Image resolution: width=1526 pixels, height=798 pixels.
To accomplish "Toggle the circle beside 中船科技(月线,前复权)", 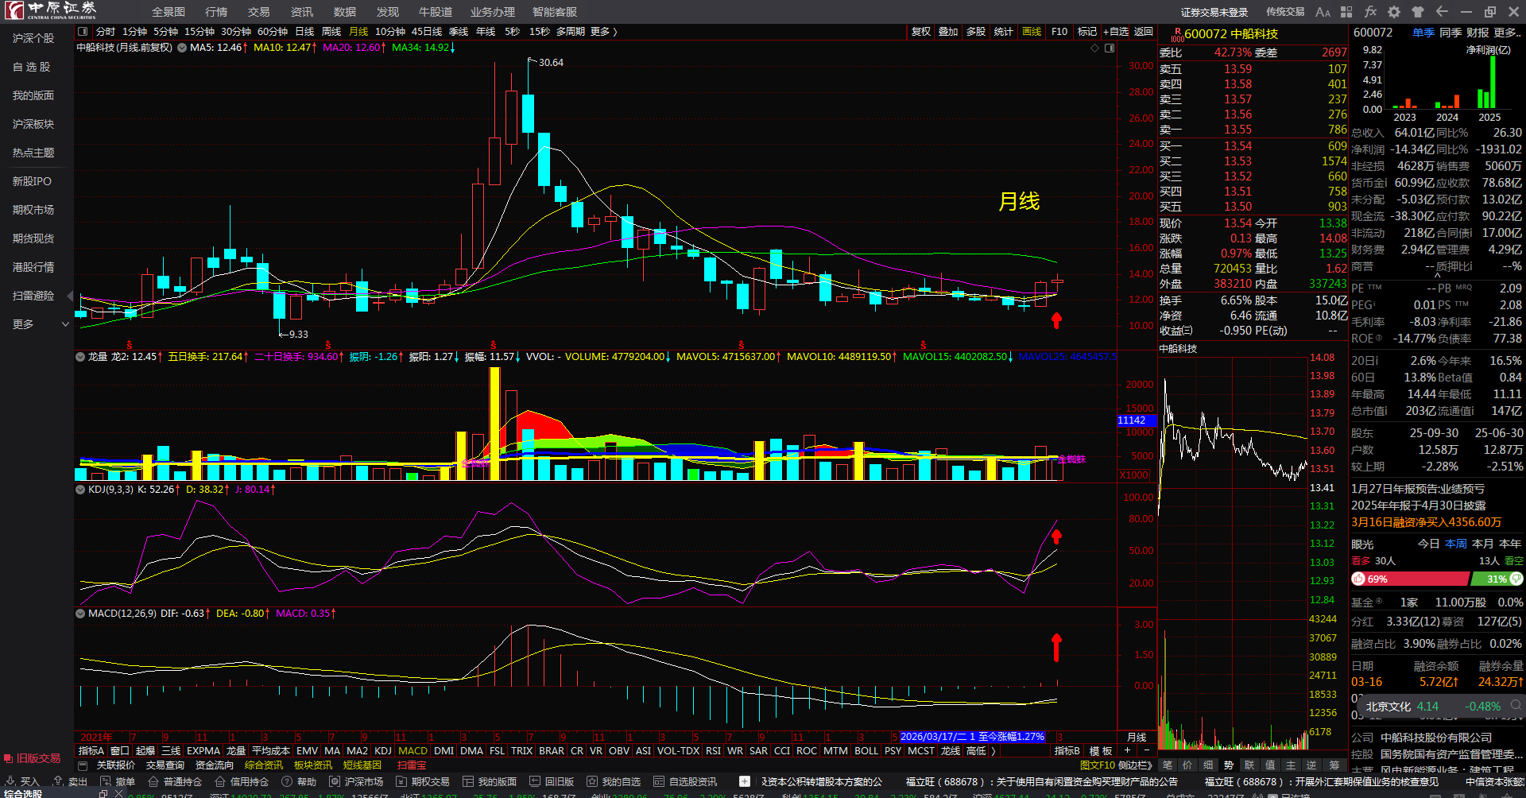I will click(x=182, y=48).
